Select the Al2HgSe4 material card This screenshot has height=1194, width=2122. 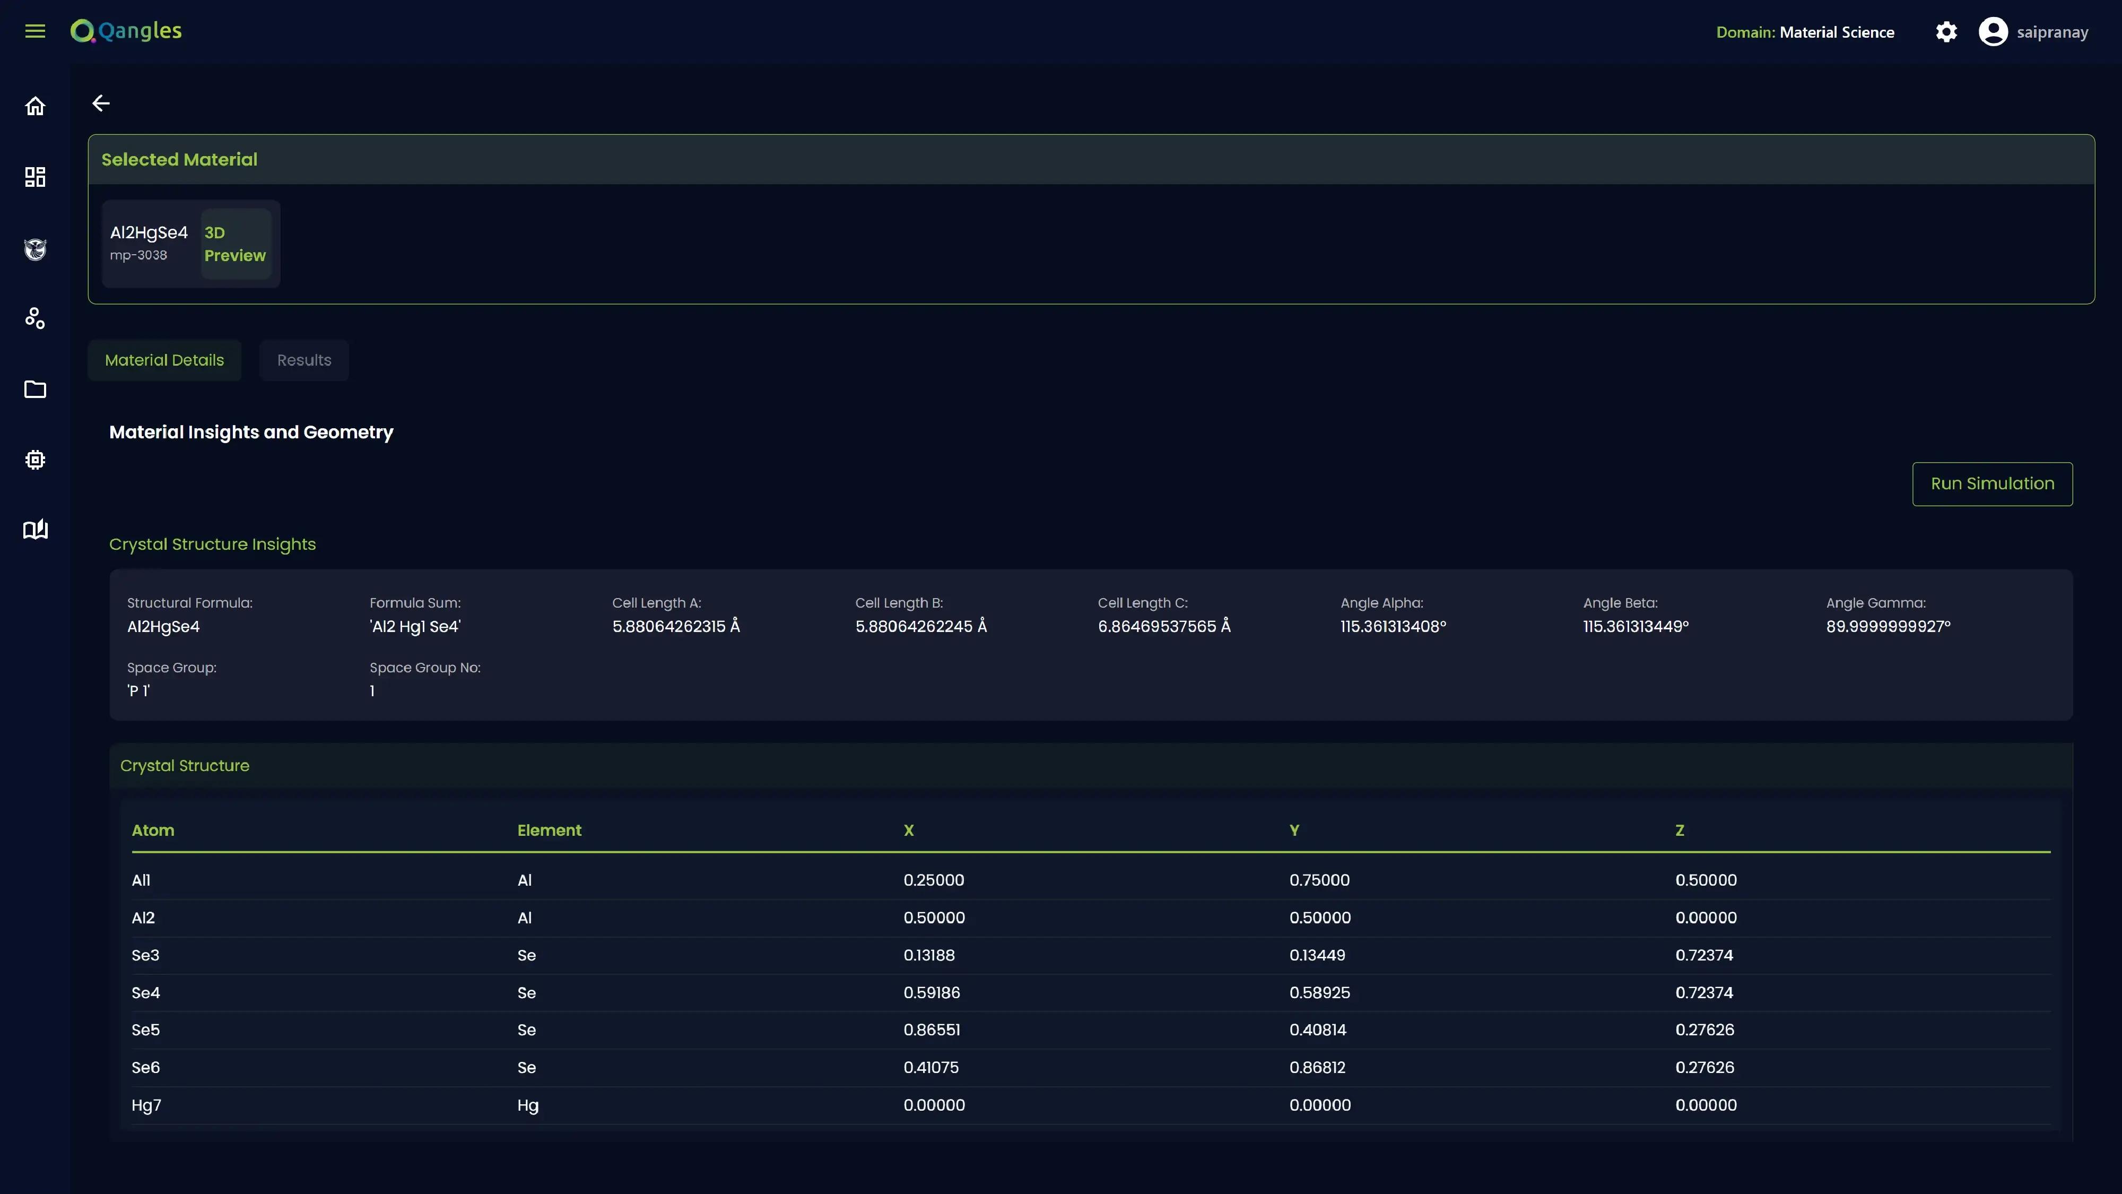[x=149, y=243]
